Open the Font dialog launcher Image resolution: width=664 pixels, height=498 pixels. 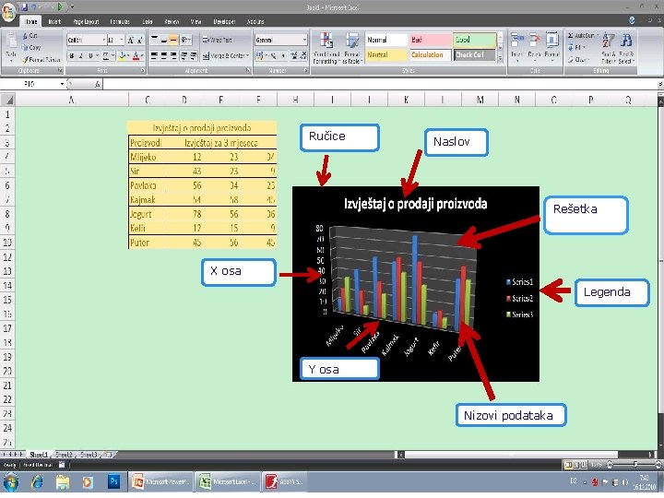click(143, 71)
